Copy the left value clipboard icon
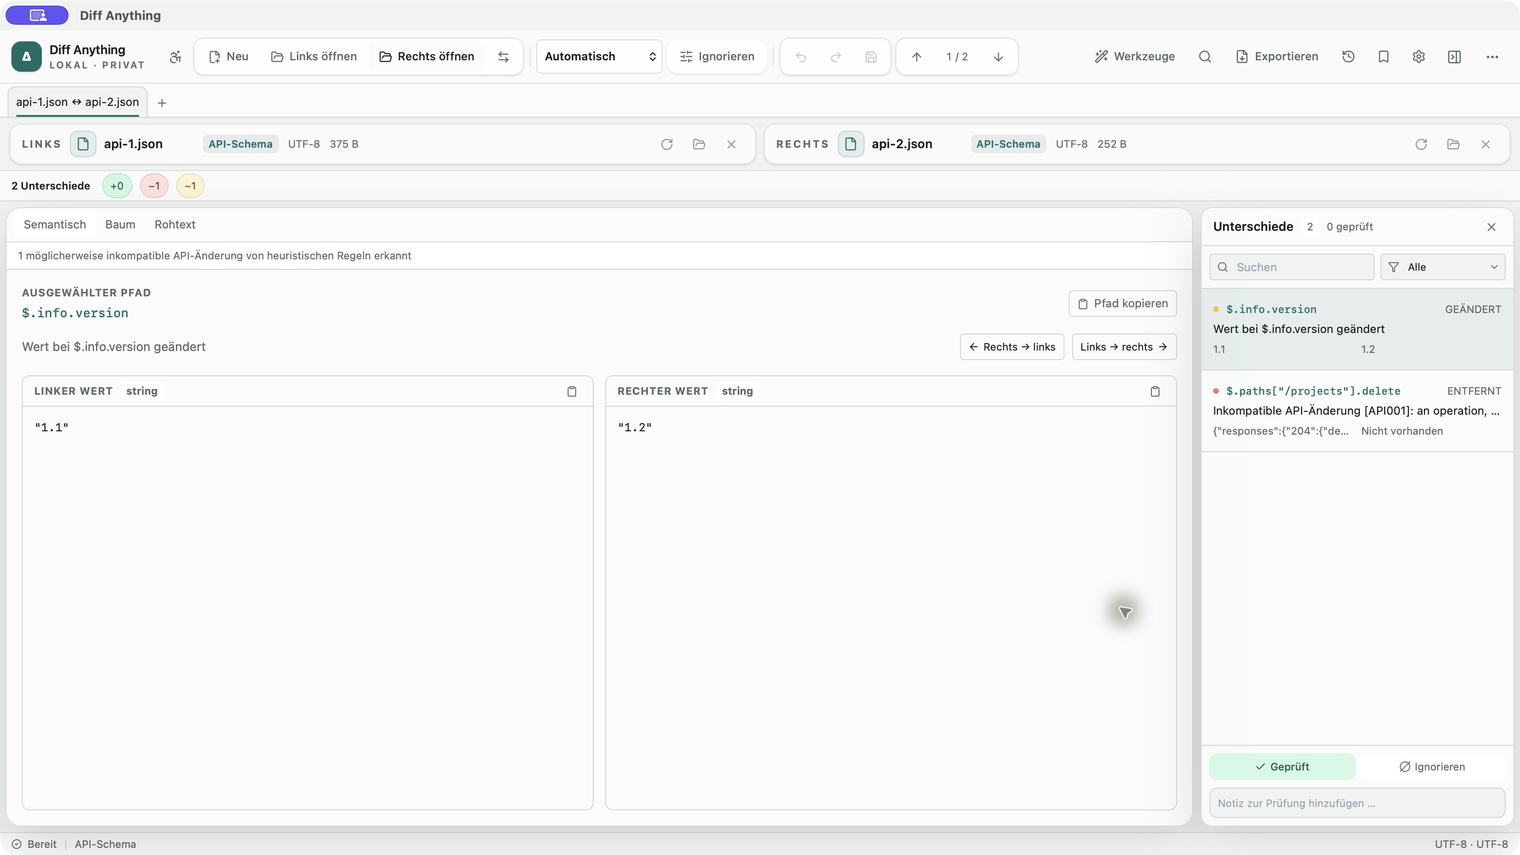 [x=572, y=391]
